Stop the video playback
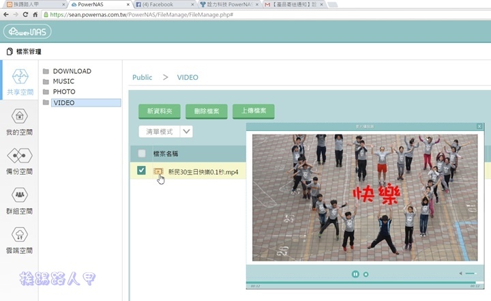This screenshot has height=301, width=491. (366, 274)
